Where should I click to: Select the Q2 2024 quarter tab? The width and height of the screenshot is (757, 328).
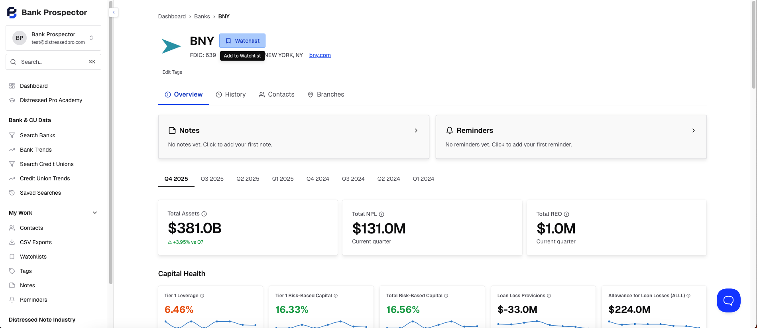click(x=389, y=179)
